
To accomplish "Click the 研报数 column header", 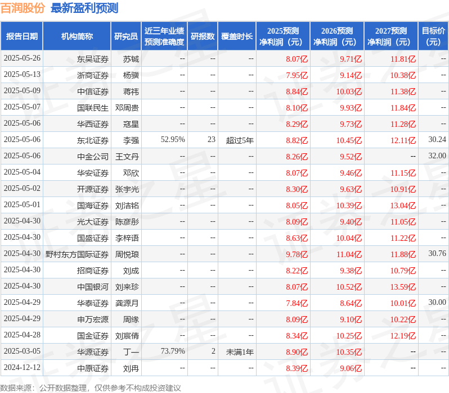I will point(203,36).
